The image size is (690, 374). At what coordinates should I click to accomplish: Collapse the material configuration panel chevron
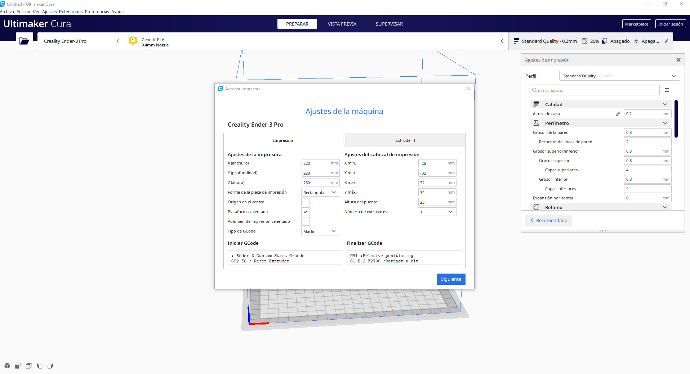pyautogui.click(x=502, y=41)
